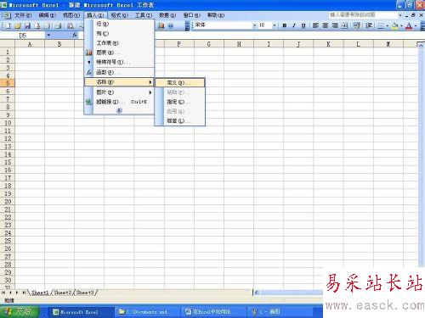Switch to the Sheet2 tab
The height and width of the screenshot is (318, 425).
(62, 293)
